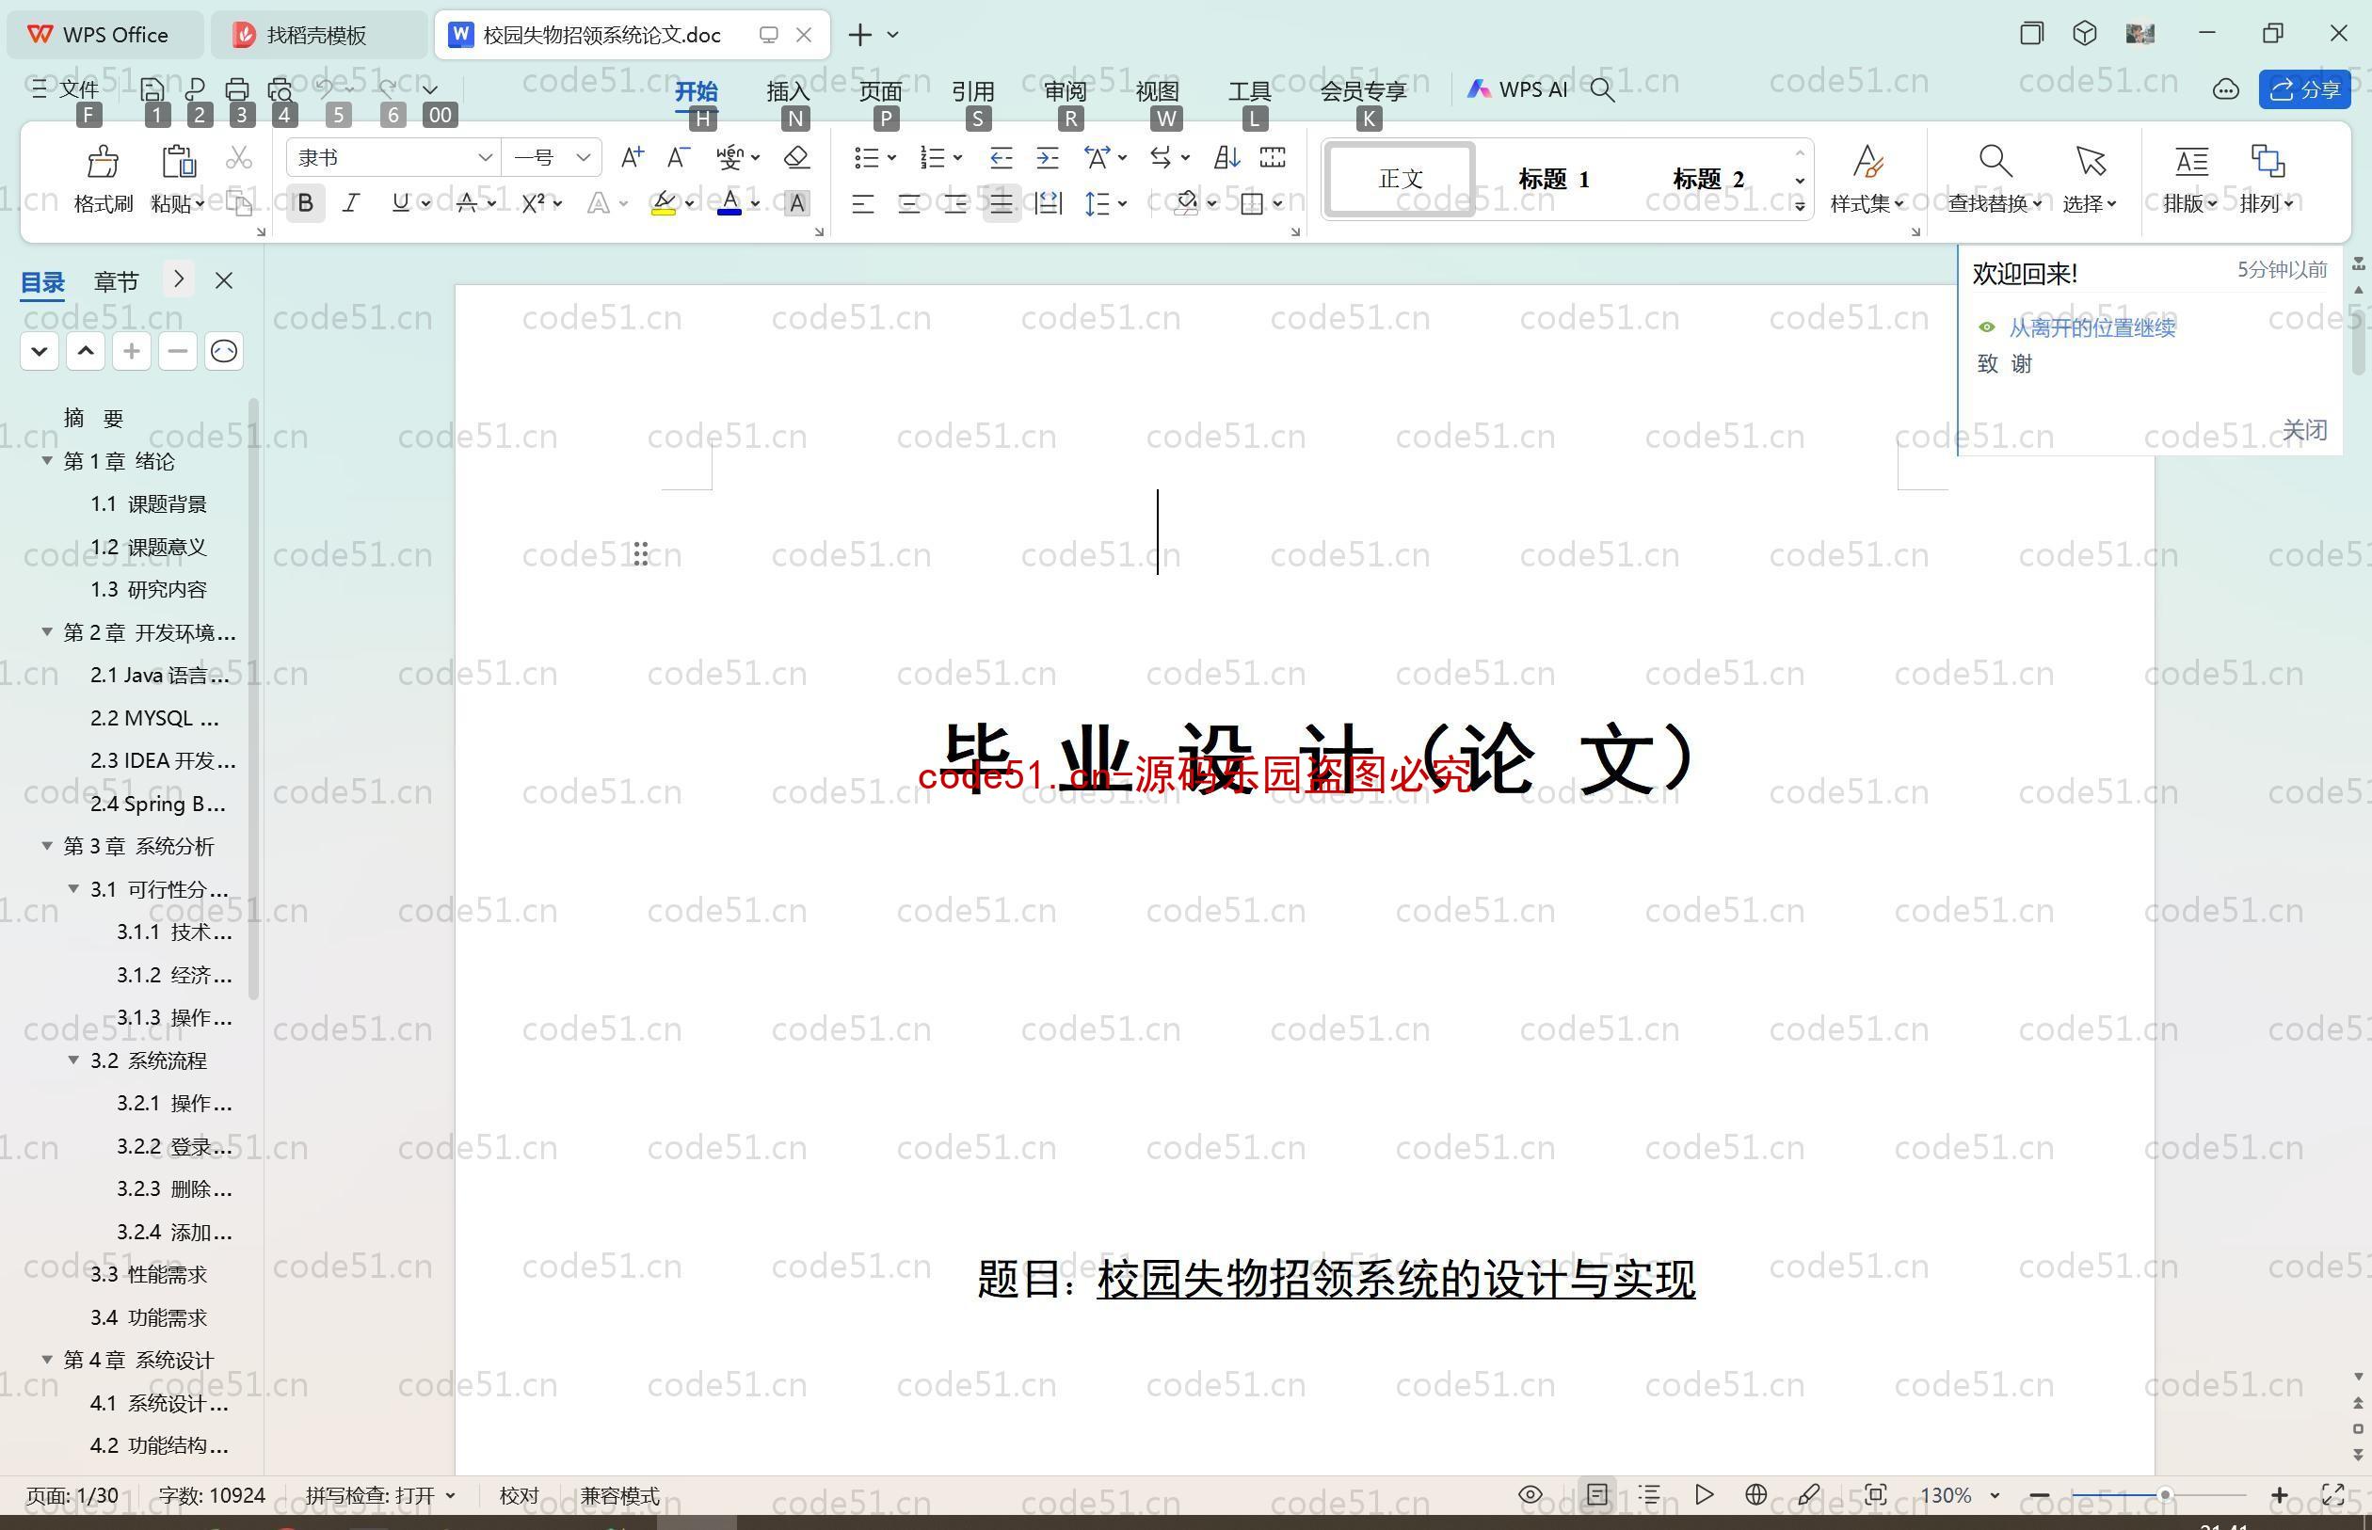Click font color A with blue bar

pyautogui.click(x=729, y=203)
